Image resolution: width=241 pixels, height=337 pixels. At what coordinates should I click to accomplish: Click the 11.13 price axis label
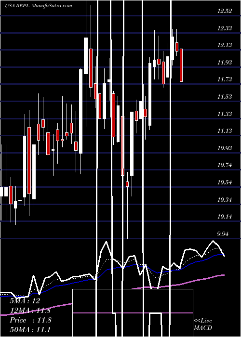coord(225,131)
